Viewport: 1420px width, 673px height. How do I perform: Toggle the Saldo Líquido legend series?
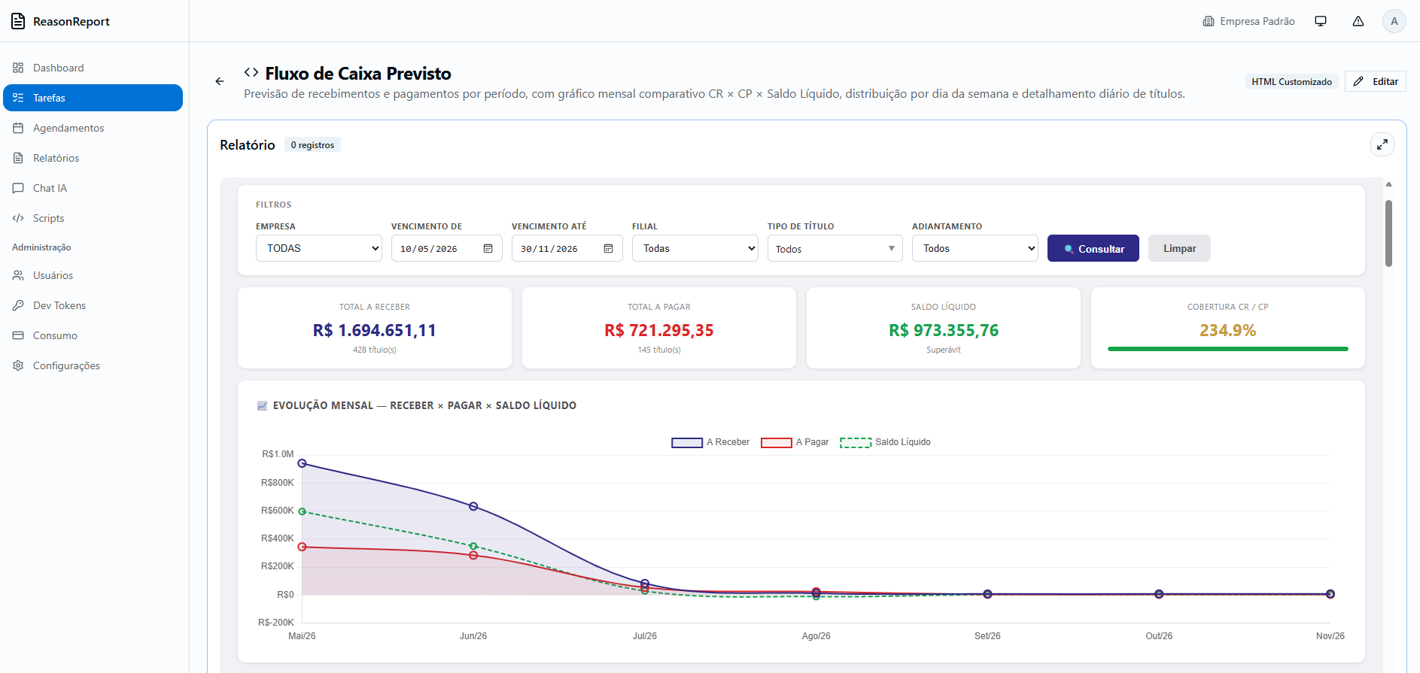885,442
